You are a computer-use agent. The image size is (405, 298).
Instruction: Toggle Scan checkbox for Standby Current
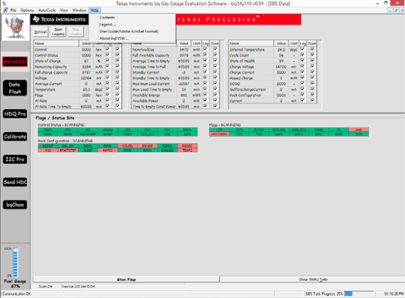(x=215, y=72)
